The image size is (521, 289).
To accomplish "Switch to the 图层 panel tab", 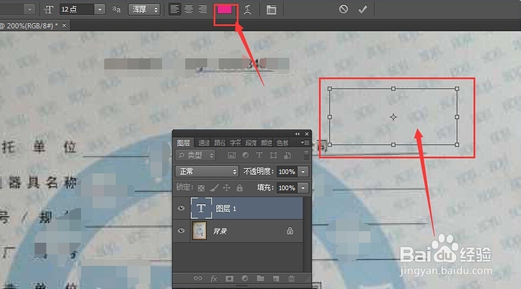I will 184,143.
